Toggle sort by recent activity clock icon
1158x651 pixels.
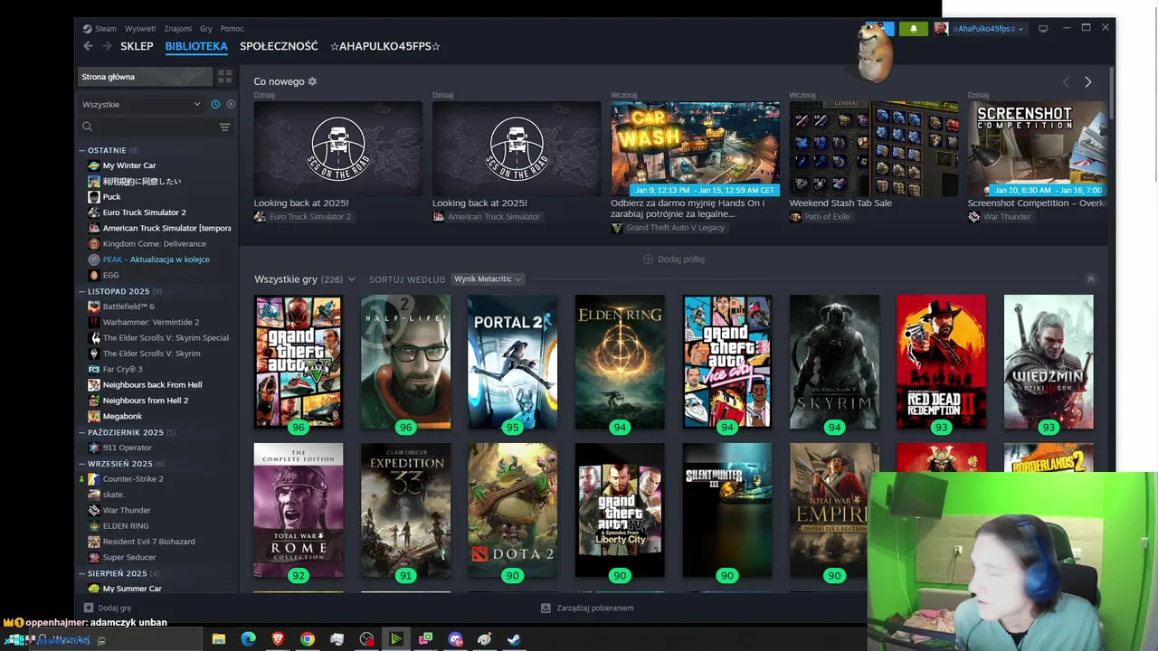click(215, 104)
